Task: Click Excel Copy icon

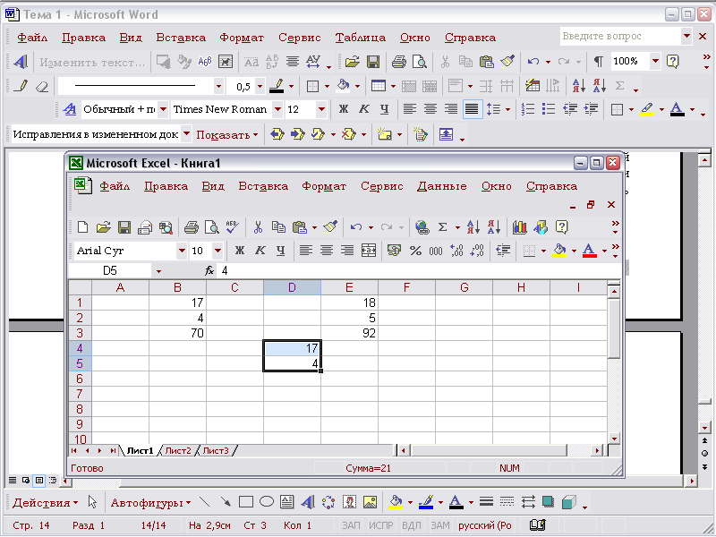Action: [x=278, y=227]
